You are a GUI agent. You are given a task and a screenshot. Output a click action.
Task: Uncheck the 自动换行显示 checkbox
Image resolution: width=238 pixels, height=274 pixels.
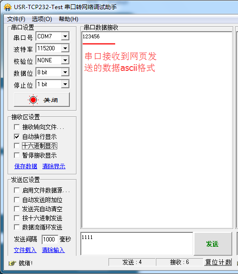(17, 137)
